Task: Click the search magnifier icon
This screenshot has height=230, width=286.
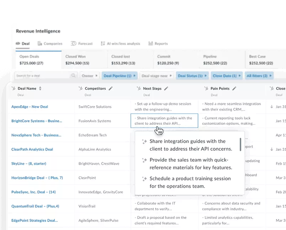Action: click(x=73, y=75)
